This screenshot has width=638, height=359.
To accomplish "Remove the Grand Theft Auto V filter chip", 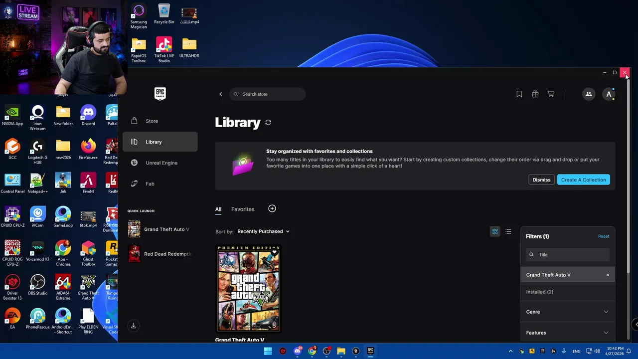I will click(x=608, y=275).
